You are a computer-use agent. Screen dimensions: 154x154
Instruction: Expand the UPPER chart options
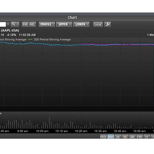tap(64, 24)
